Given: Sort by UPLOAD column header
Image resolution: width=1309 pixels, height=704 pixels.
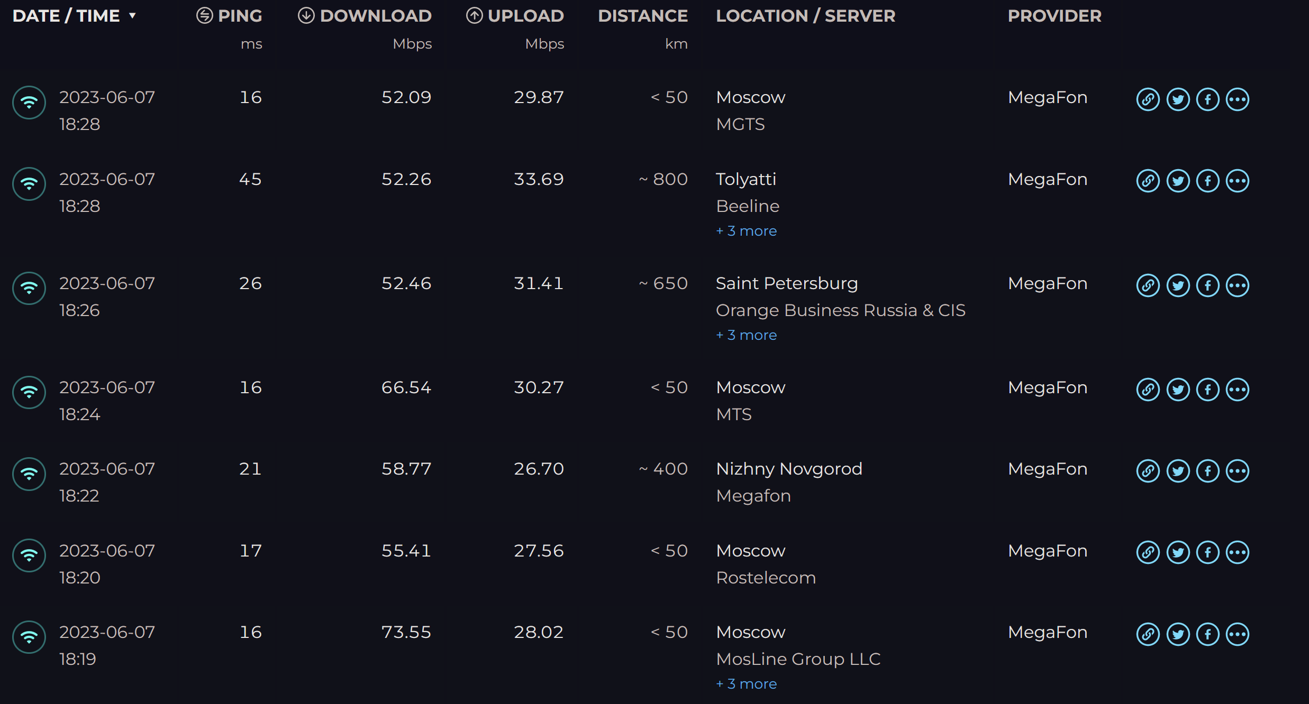Looking at the screenshot, I should coord(515,16).
